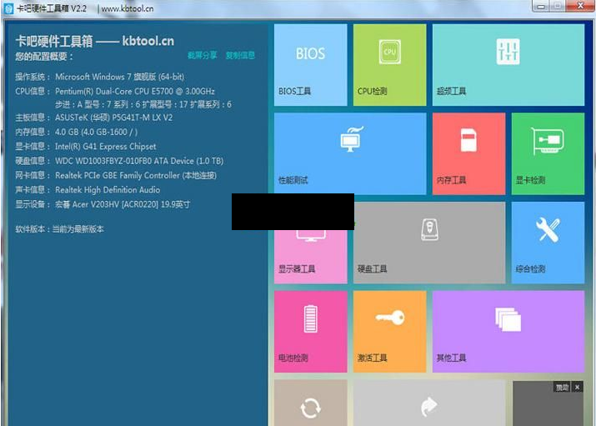This screenshot has width=596, height=426.
Task: Close the dark ad tile with X
Action: (x=578, y=388)
